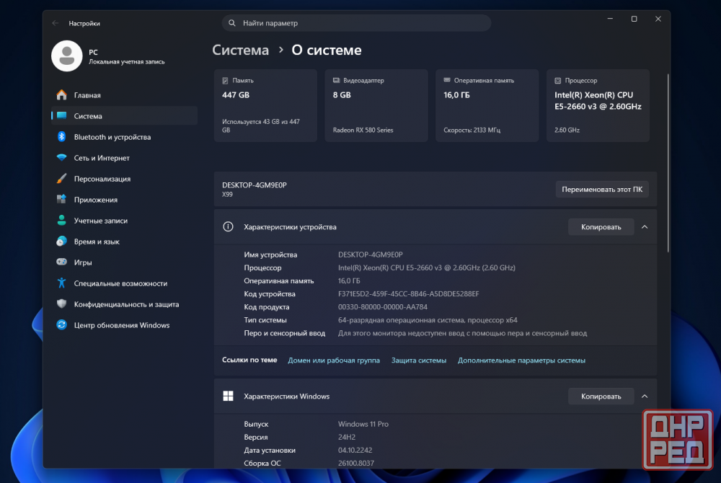This screenshot has width=721, height=483.
Task: Click Код продукта value 00330-80000-00000-AA784
Action: coord(383,307)
